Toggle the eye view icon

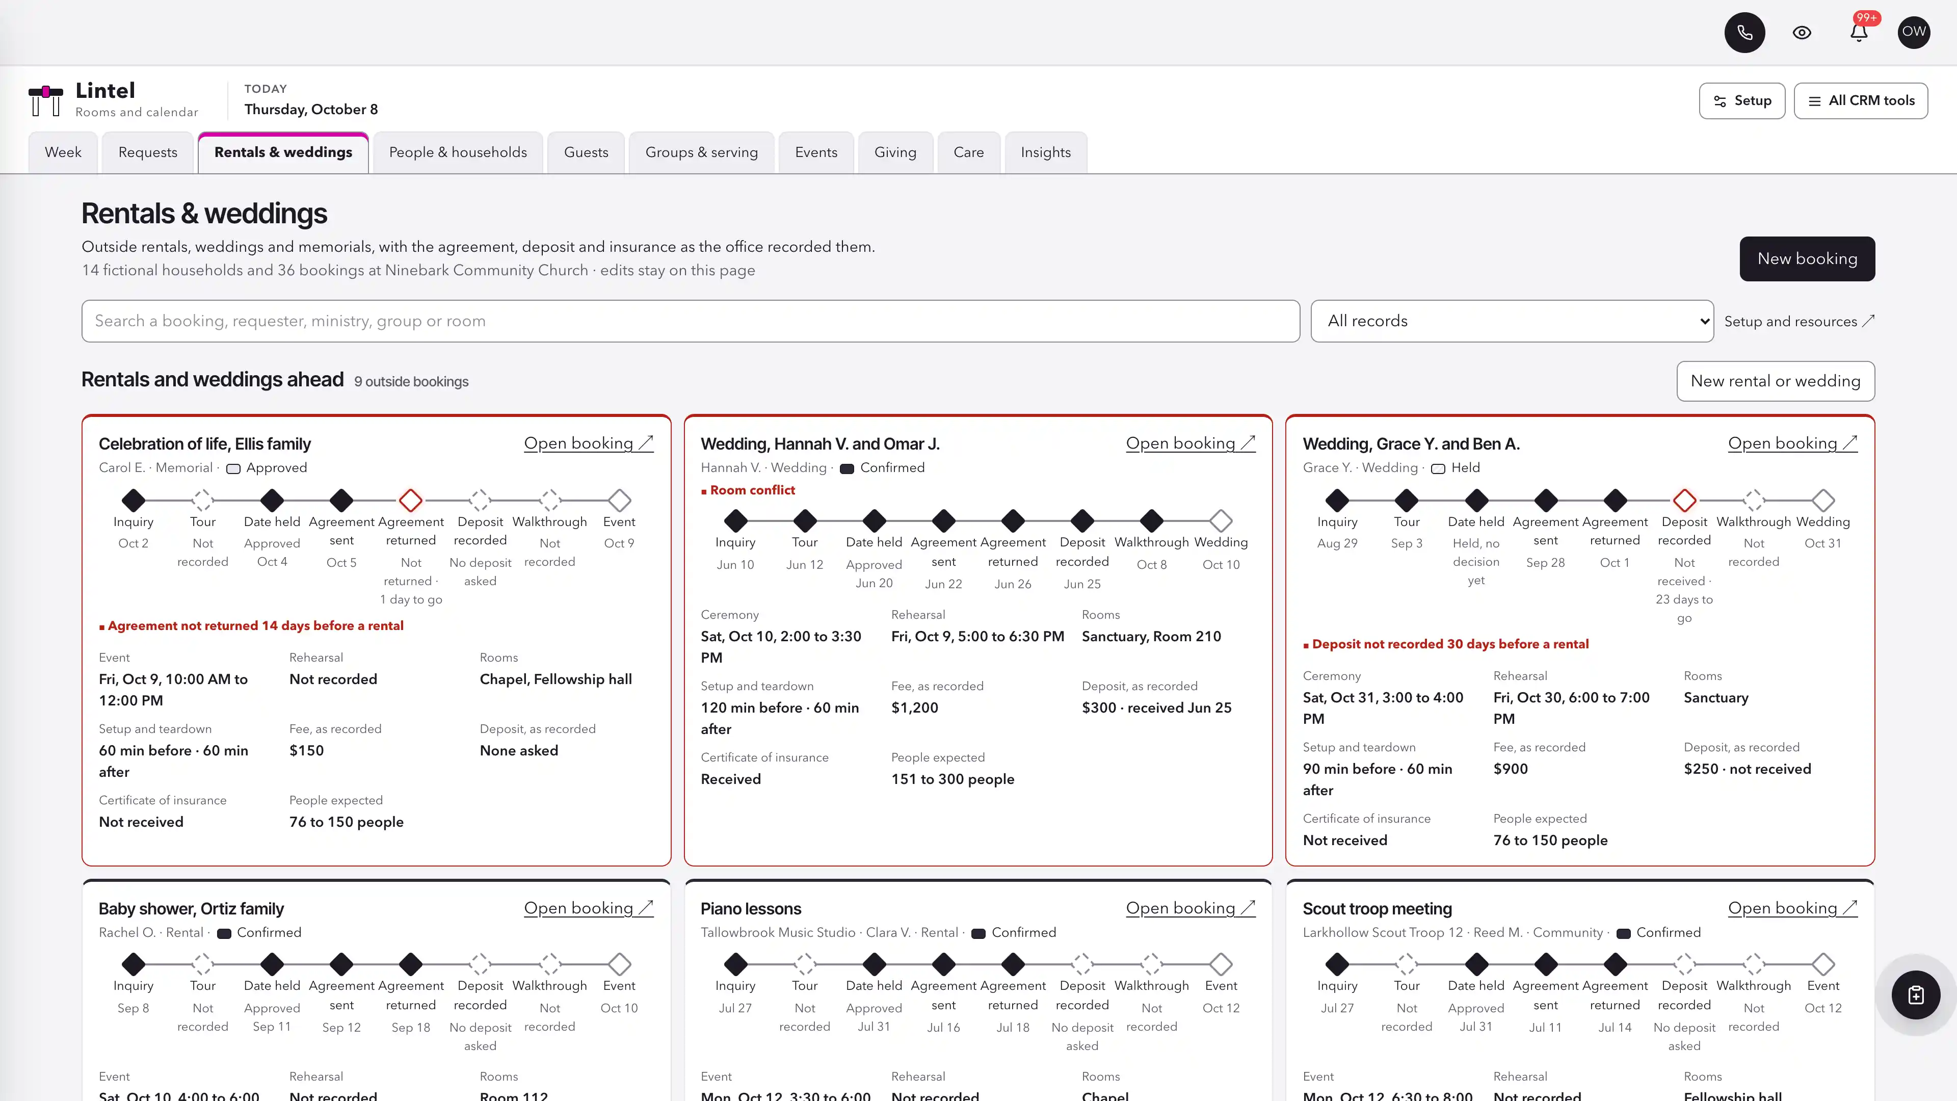click(x=1802, y=33)
